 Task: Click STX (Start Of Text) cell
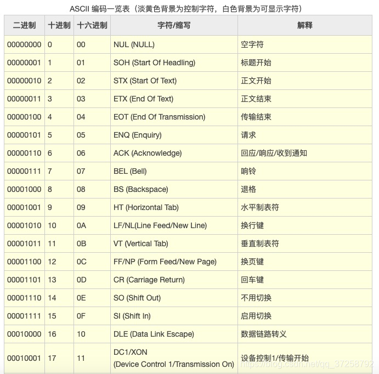click(174, 81)
